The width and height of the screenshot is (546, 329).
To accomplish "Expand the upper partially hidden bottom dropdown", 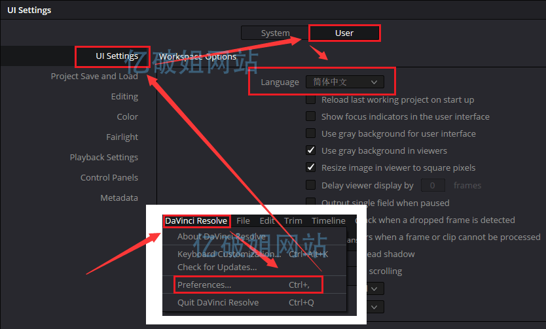I will point(374,288).
